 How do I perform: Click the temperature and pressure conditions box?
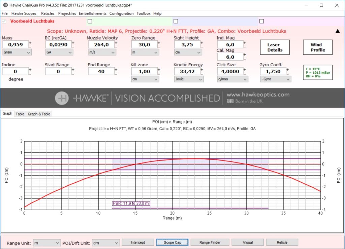(x=318, y=72)
